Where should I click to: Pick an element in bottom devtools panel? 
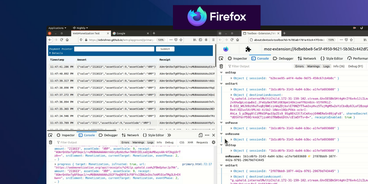click(50, 135)
